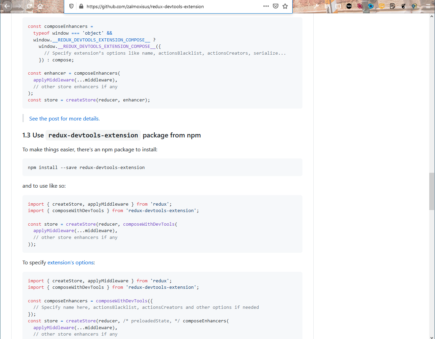The image size is (435, 339).
Task: Open developer tools wrench icon
Action: pos(316,6)
